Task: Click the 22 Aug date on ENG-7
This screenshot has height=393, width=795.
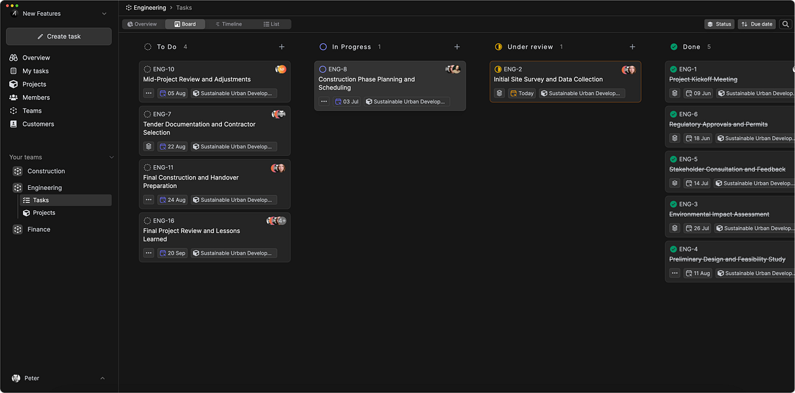Action: point(173,147)
